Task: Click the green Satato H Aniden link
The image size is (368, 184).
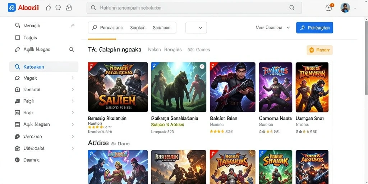Action: [x=167, y=125]
